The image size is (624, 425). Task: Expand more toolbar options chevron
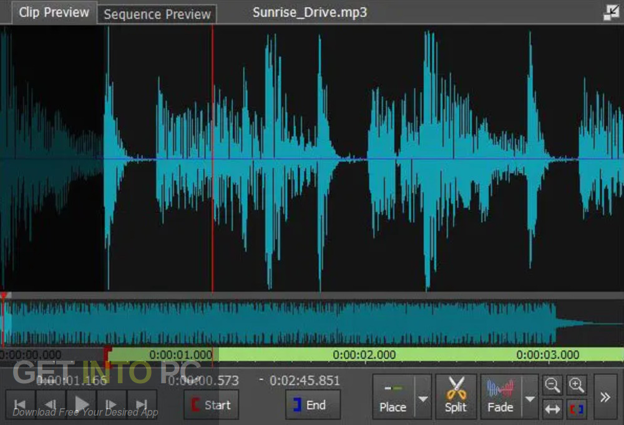pyautogui.click(x=605, y=397)
